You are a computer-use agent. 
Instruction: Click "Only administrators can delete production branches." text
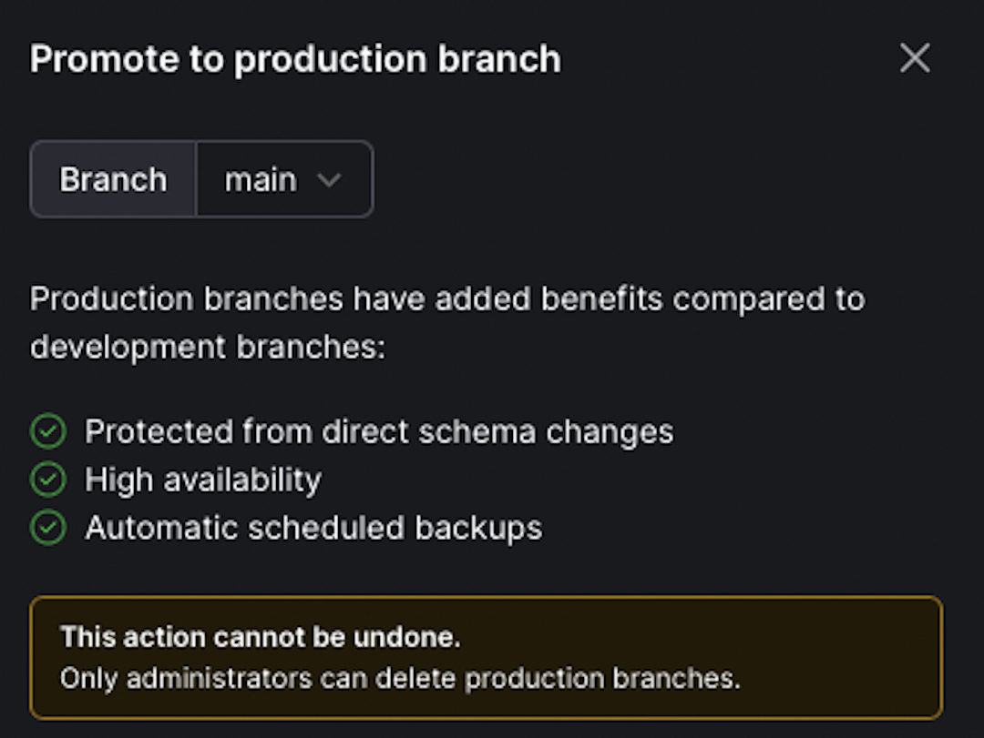click(x=400, y=678)
